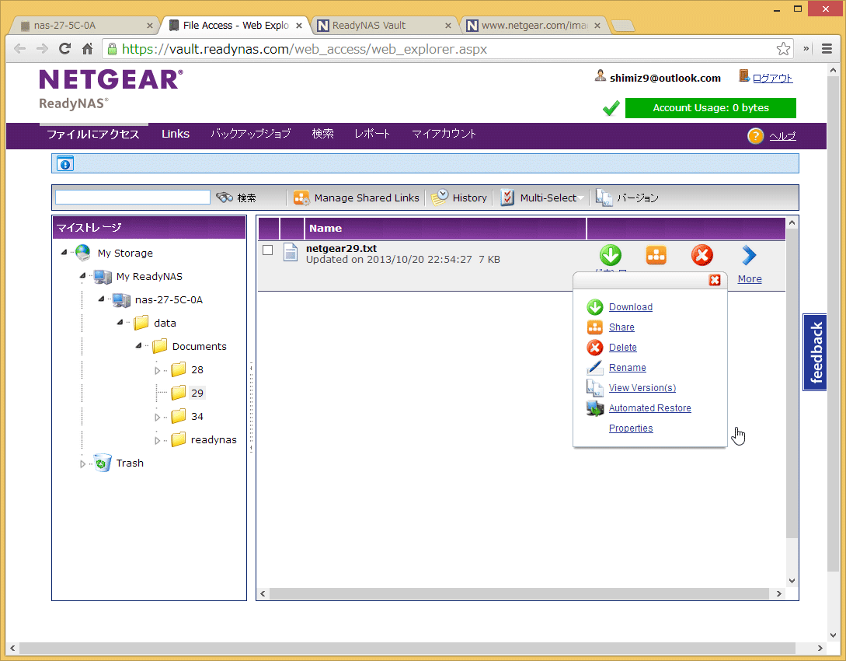
Task: Collapse the Documents folder tree node
Action: pyautogui.click(x=138, y=346)
